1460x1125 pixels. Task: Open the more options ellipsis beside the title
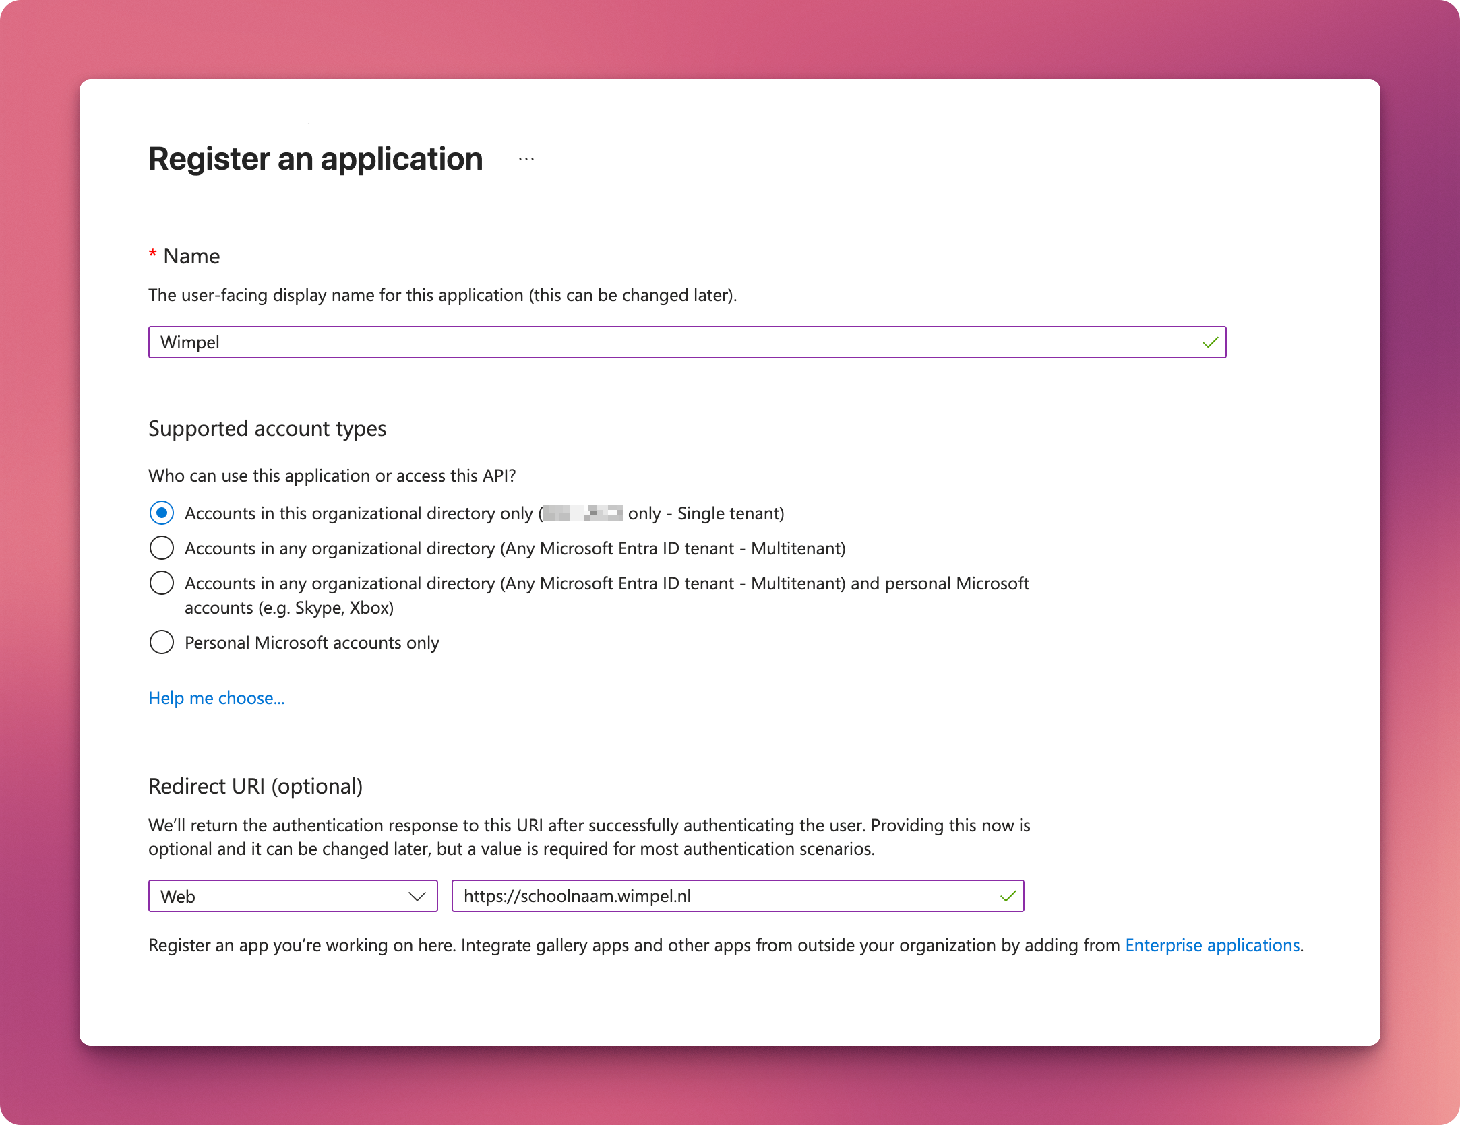pyautogui.click(x=526, y=160)
